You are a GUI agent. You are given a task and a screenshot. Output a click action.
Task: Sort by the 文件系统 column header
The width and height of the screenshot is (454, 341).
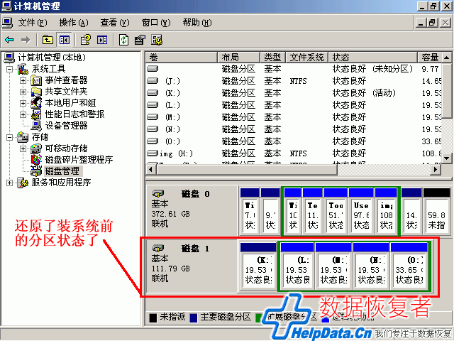307,57
